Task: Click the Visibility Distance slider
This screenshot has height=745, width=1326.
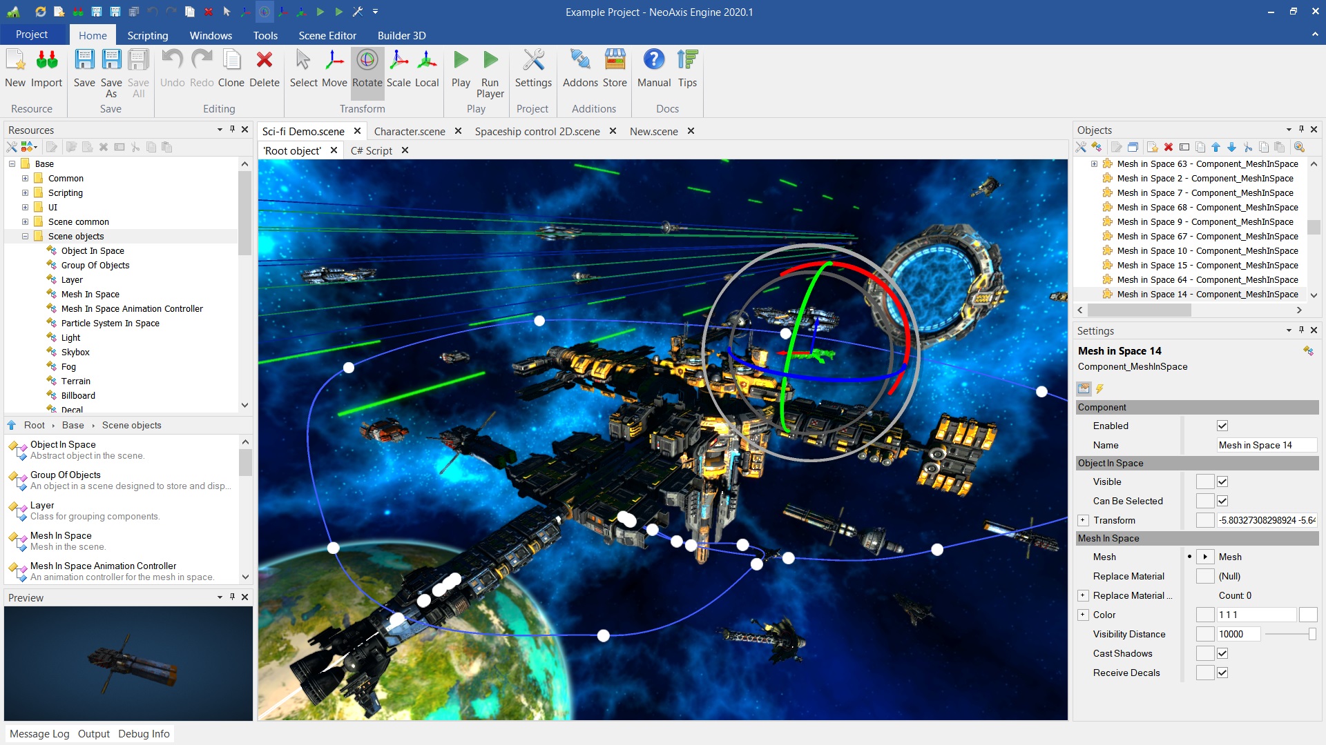Action: click(x=1289, y=634)
